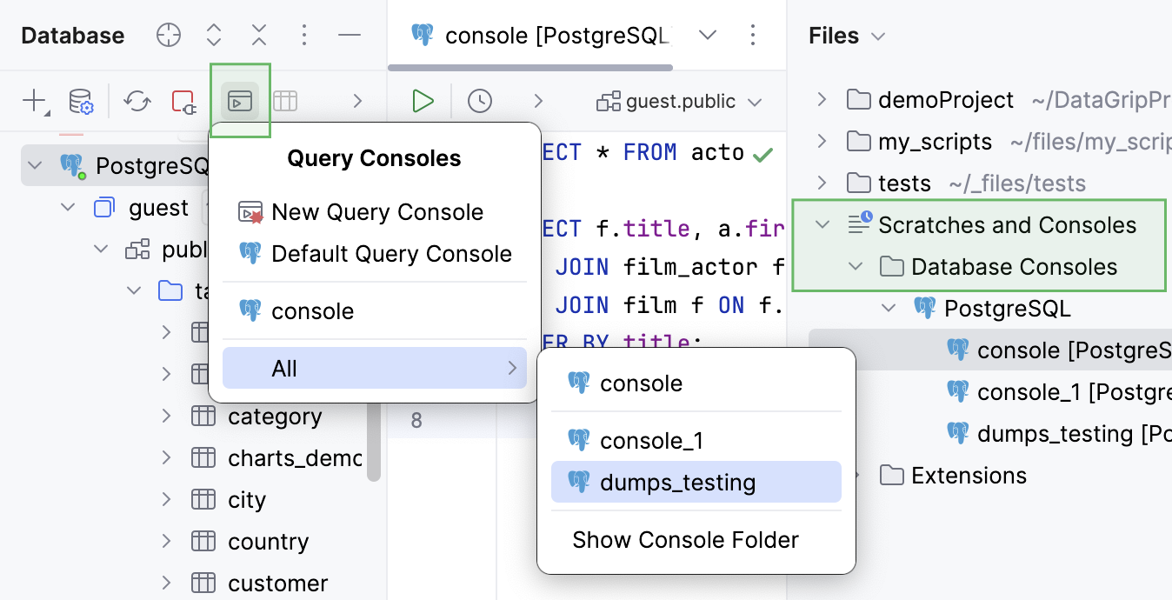
Task: Collapse all nodes in the Database tree
Action: pos(258,35)
